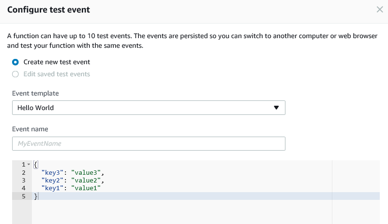Image resolution: width=388 pixels, height=224 pixels.
Task: Collapse the JSON block fold arrow on line 1
Action: pos(29,165)
